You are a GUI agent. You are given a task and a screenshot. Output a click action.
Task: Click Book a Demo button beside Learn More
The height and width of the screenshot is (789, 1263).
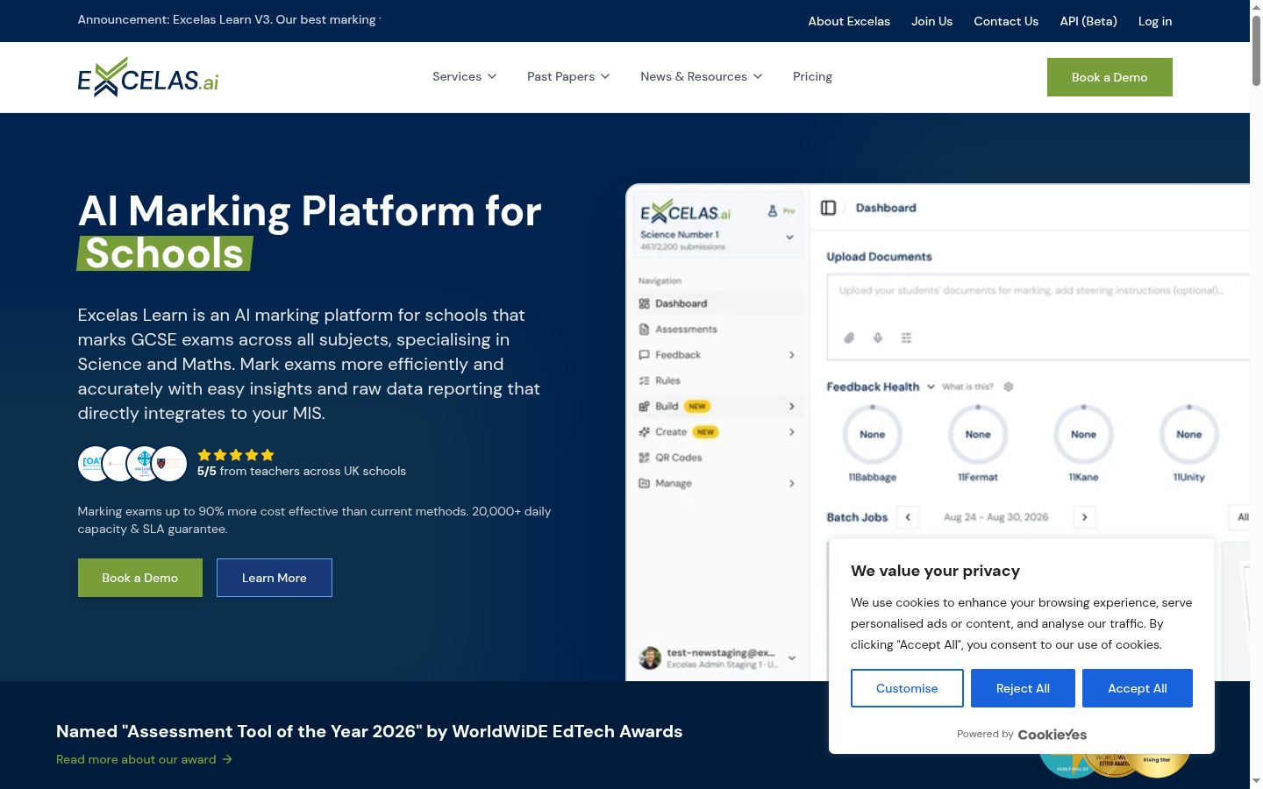[x=140, y=578]
